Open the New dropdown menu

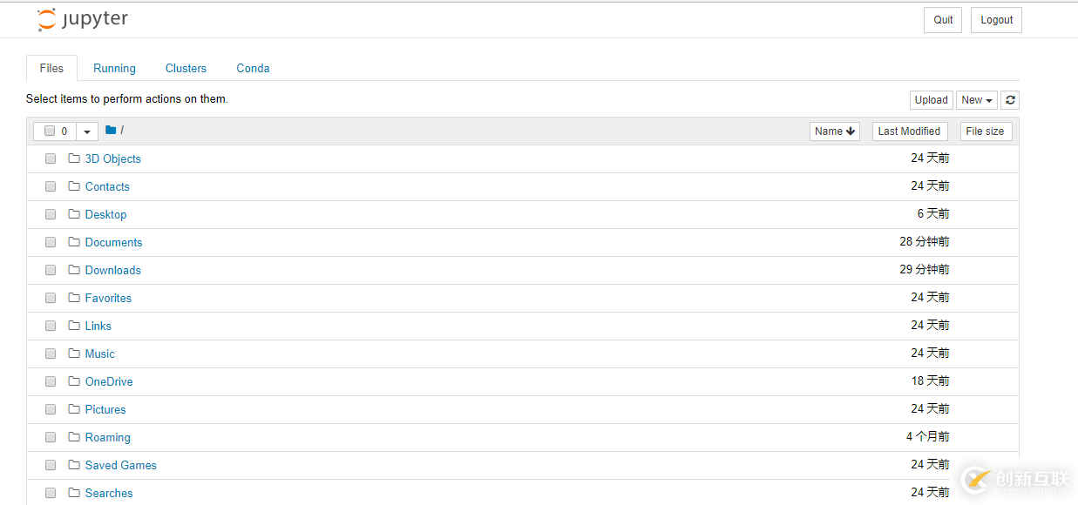click(977, 100)
